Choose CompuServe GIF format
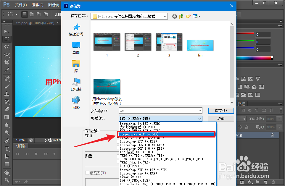 point(168,134)
